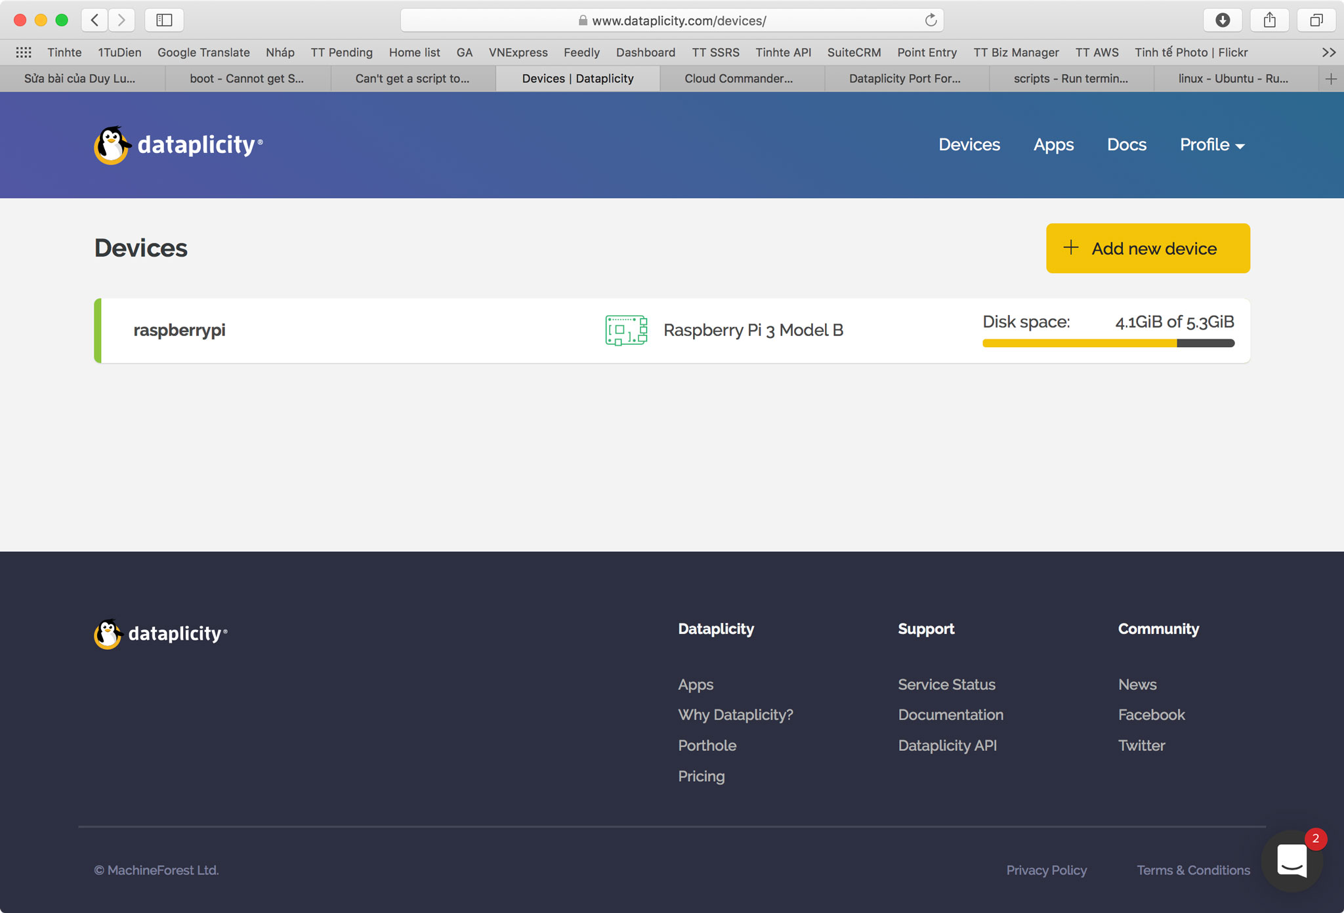Open the Porthole footer link

(707, 746)
